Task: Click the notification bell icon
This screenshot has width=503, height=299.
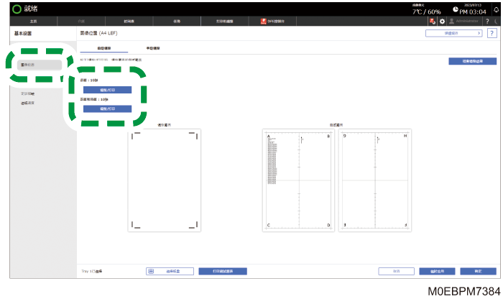Action: pyautogui.click(x=496, y=10)
